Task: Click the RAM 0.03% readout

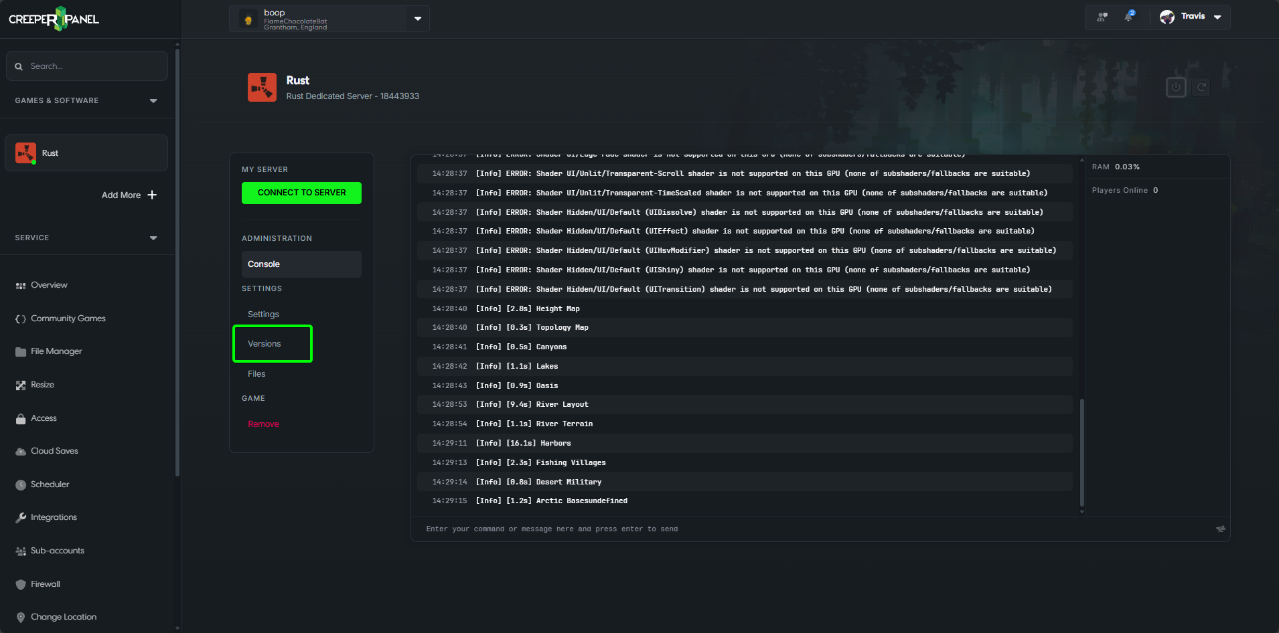Action: [1116, 167]
